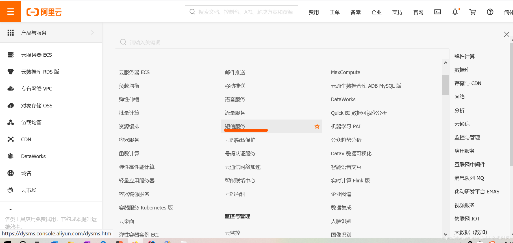Focus the 请输入关键词 keyword field
The image size is (513, 243).
click(x=282, y=42)
